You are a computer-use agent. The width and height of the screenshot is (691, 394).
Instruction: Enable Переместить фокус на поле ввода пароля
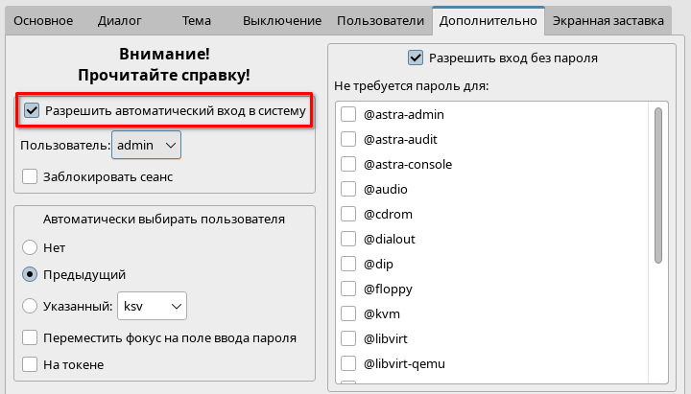(x=30, y=337)
